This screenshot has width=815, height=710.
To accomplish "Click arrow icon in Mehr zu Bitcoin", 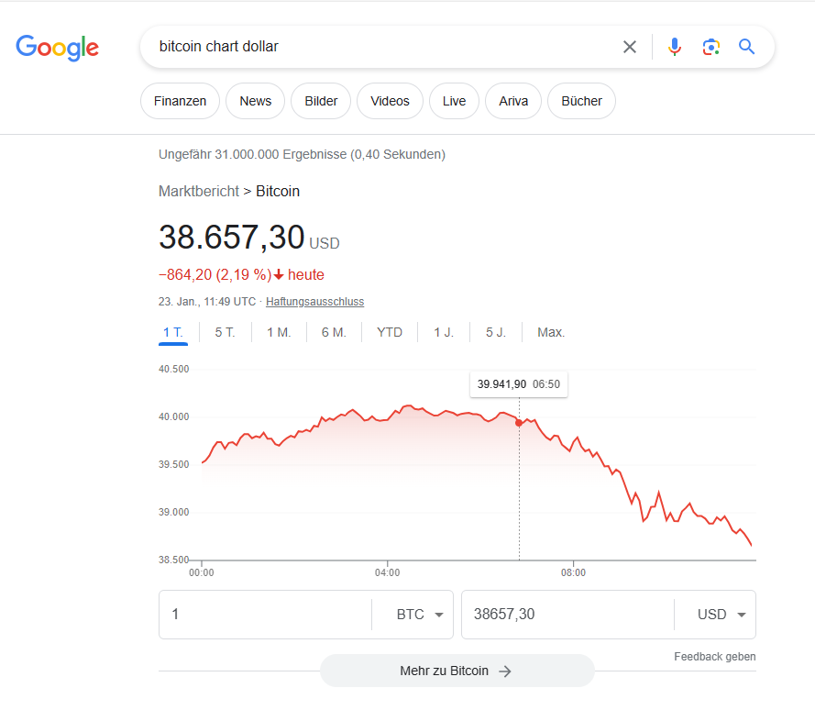I will pos(505,671).
